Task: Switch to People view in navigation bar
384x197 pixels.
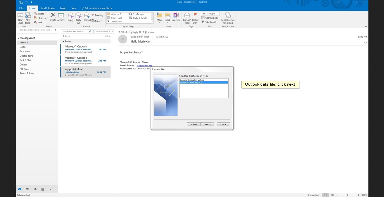Action: coord(35,189)
